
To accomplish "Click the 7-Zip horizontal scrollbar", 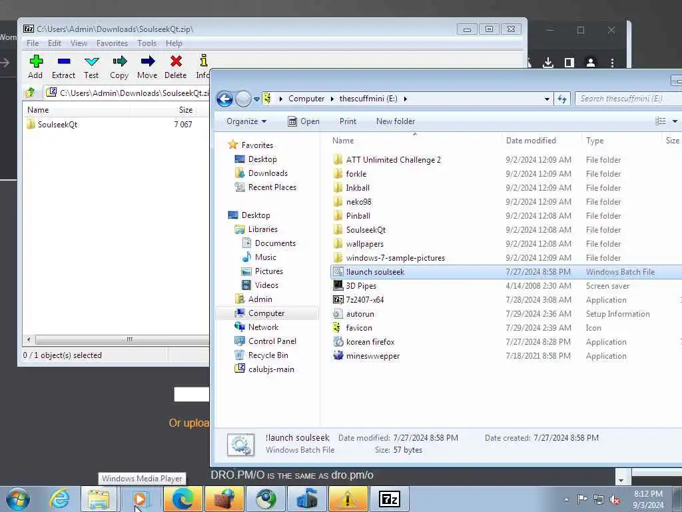I will coord(129,339).
